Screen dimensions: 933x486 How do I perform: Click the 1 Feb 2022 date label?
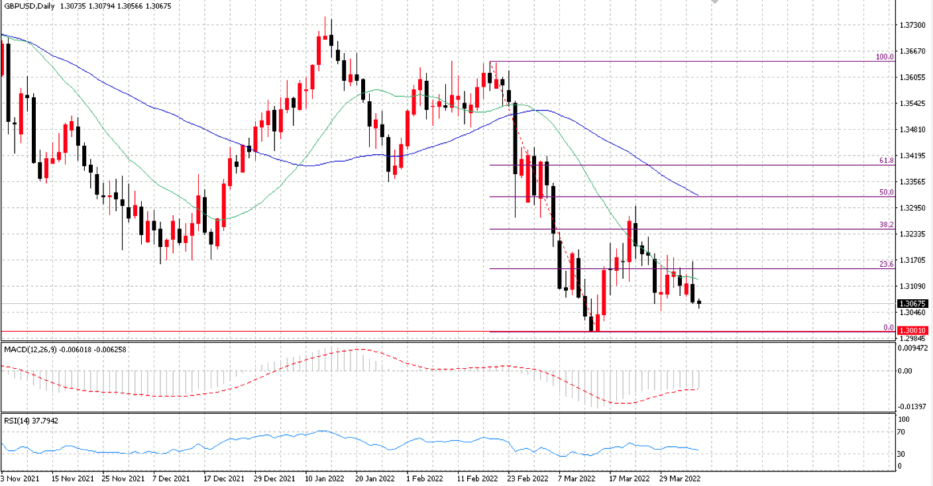(424, 478)
